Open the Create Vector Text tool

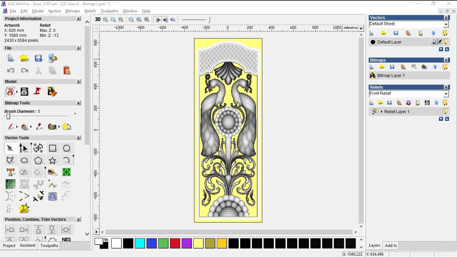(x=10, y=172)
